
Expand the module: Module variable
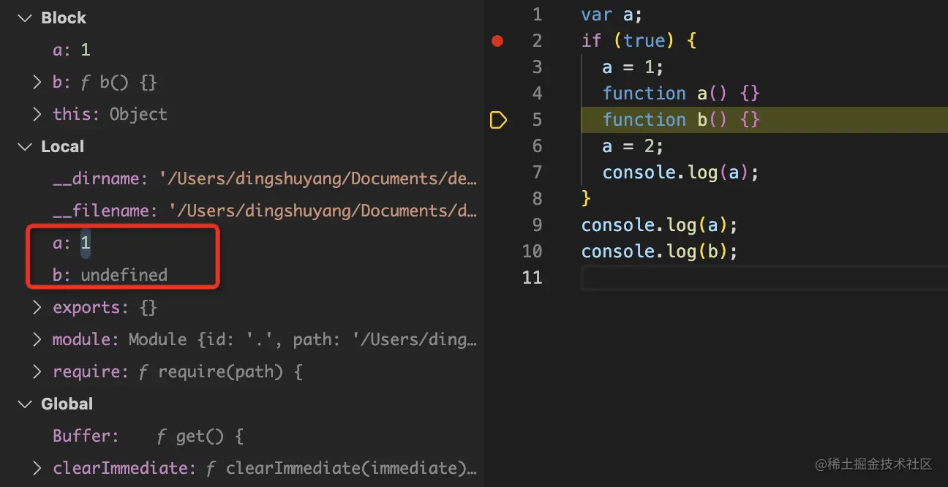(x=38, y=340)
